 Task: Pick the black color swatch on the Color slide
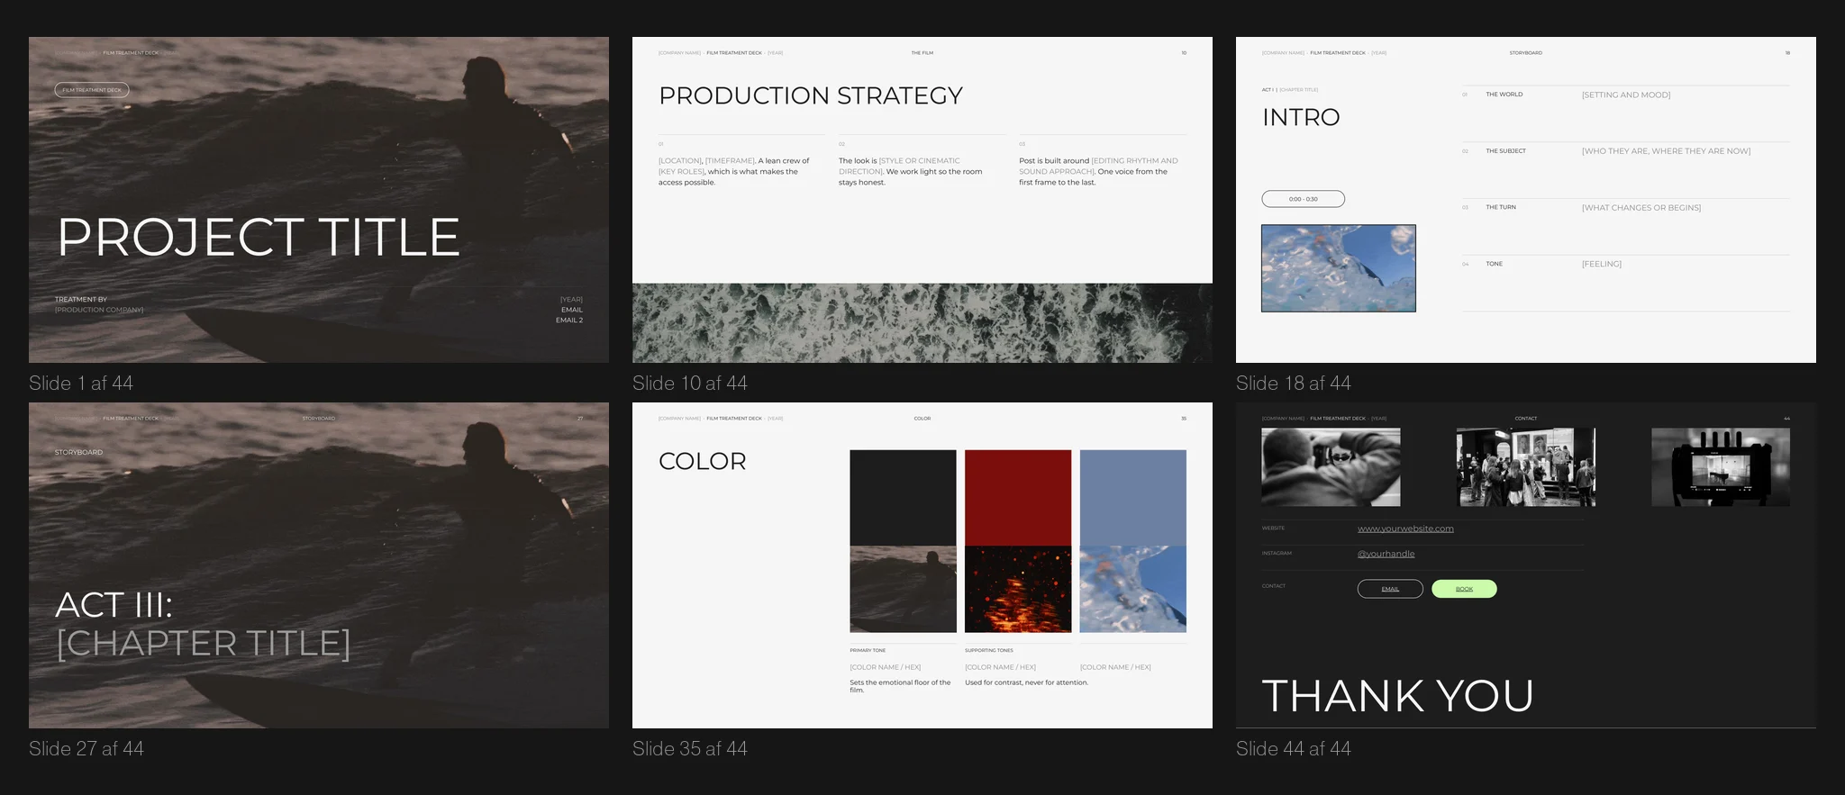(903, 498)
